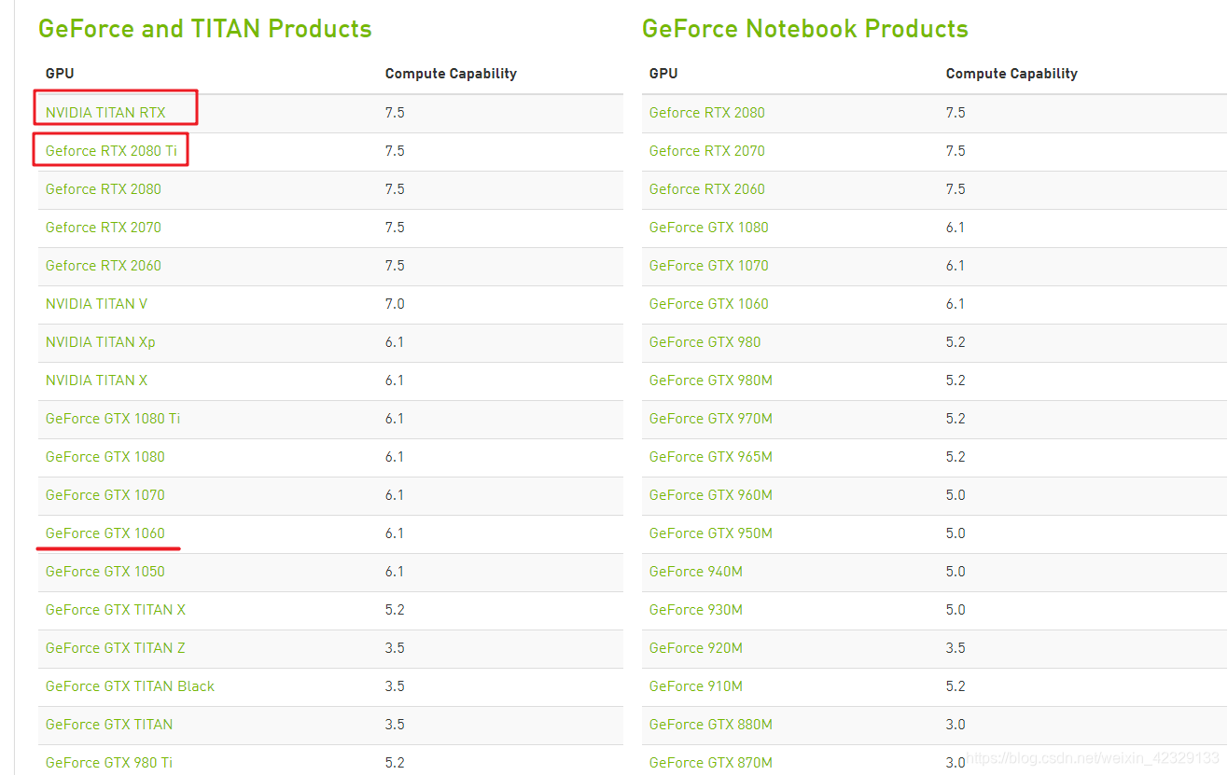Open the GeForce GTX 1080 Ti link

113,419
